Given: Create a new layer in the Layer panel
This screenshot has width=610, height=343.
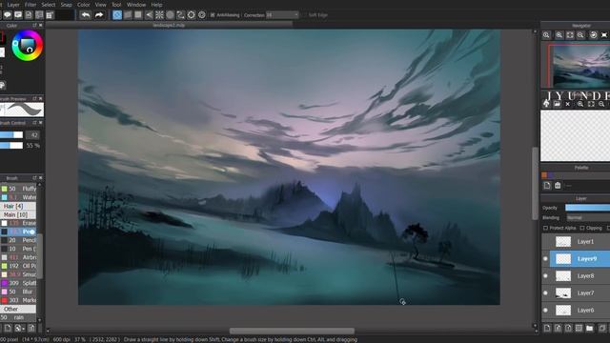Looking at the screenshot, I should point(547,328).
